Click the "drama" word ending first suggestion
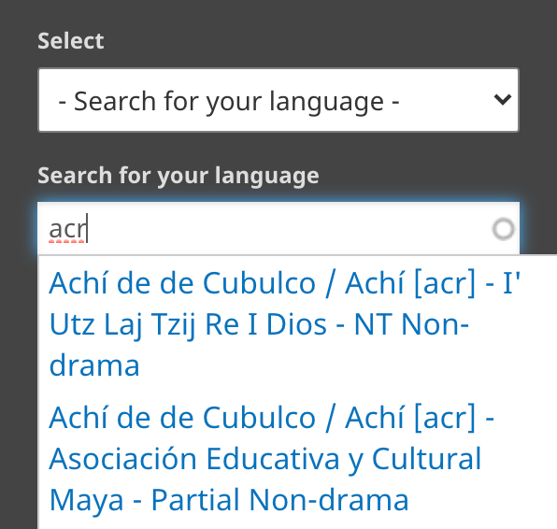The width and height of the screenshot is (557, 529). [94, 365]
